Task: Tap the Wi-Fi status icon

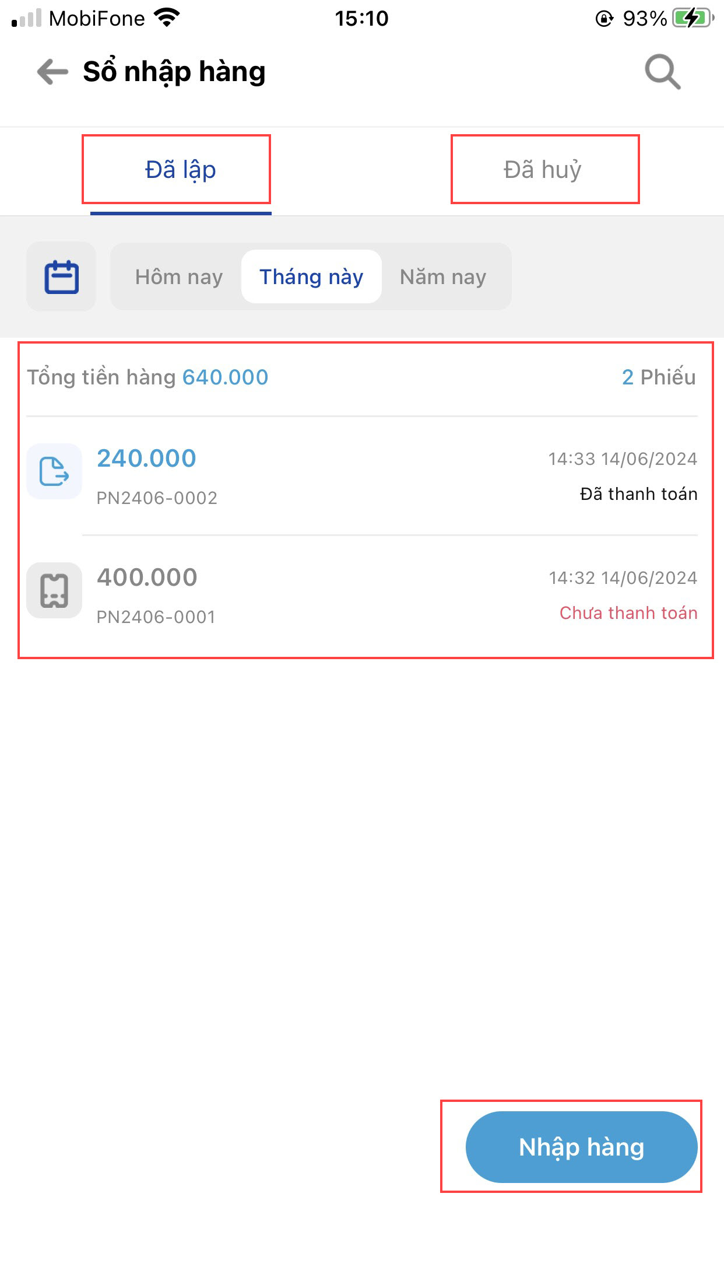Action: click(167, 19)
